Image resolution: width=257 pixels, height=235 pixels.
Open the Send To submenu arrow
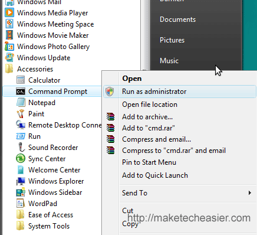(x=250, y=193)
